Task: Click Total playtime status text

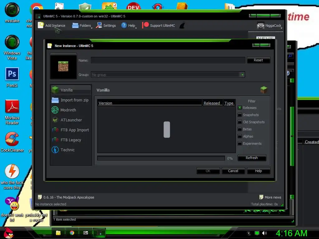Action: tap(264, 204)
